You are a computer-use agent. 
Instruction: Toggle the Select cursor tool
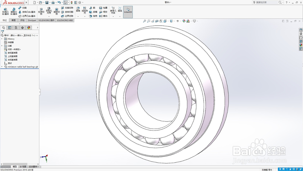pyautogui.click(x=65, y=2)
